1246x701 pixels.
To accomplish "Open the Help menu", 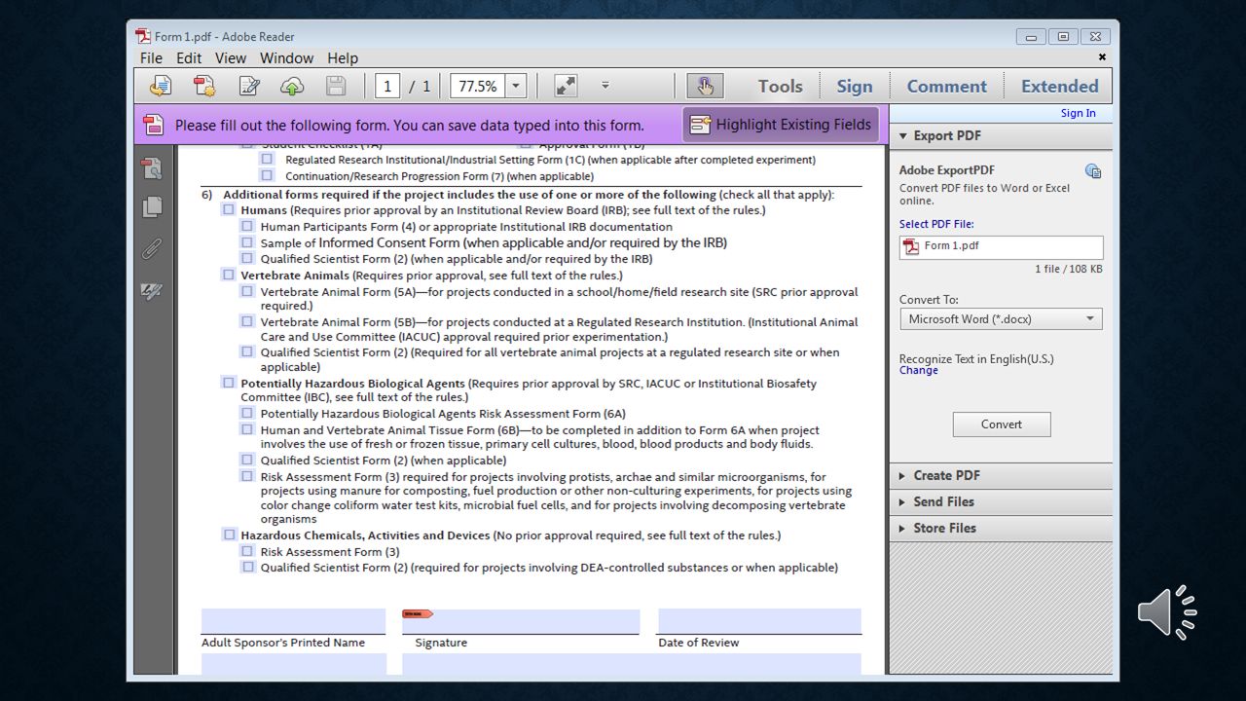I will [x=343, y=58].
